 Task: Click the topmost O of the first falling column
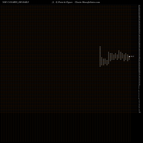coord(100,47)
